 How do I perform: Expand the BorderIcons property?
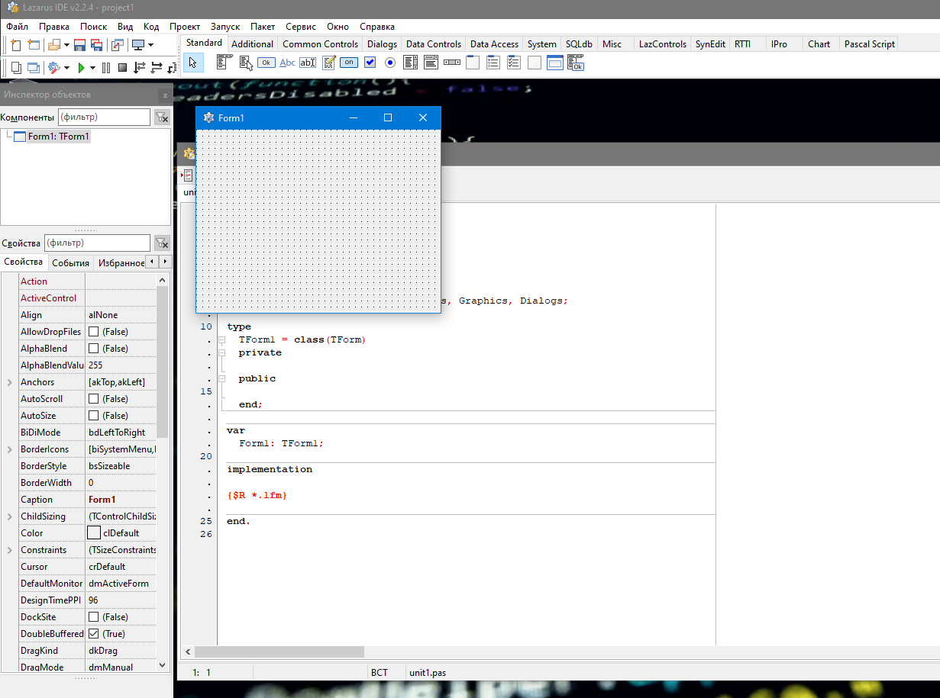tap(10, 449)
